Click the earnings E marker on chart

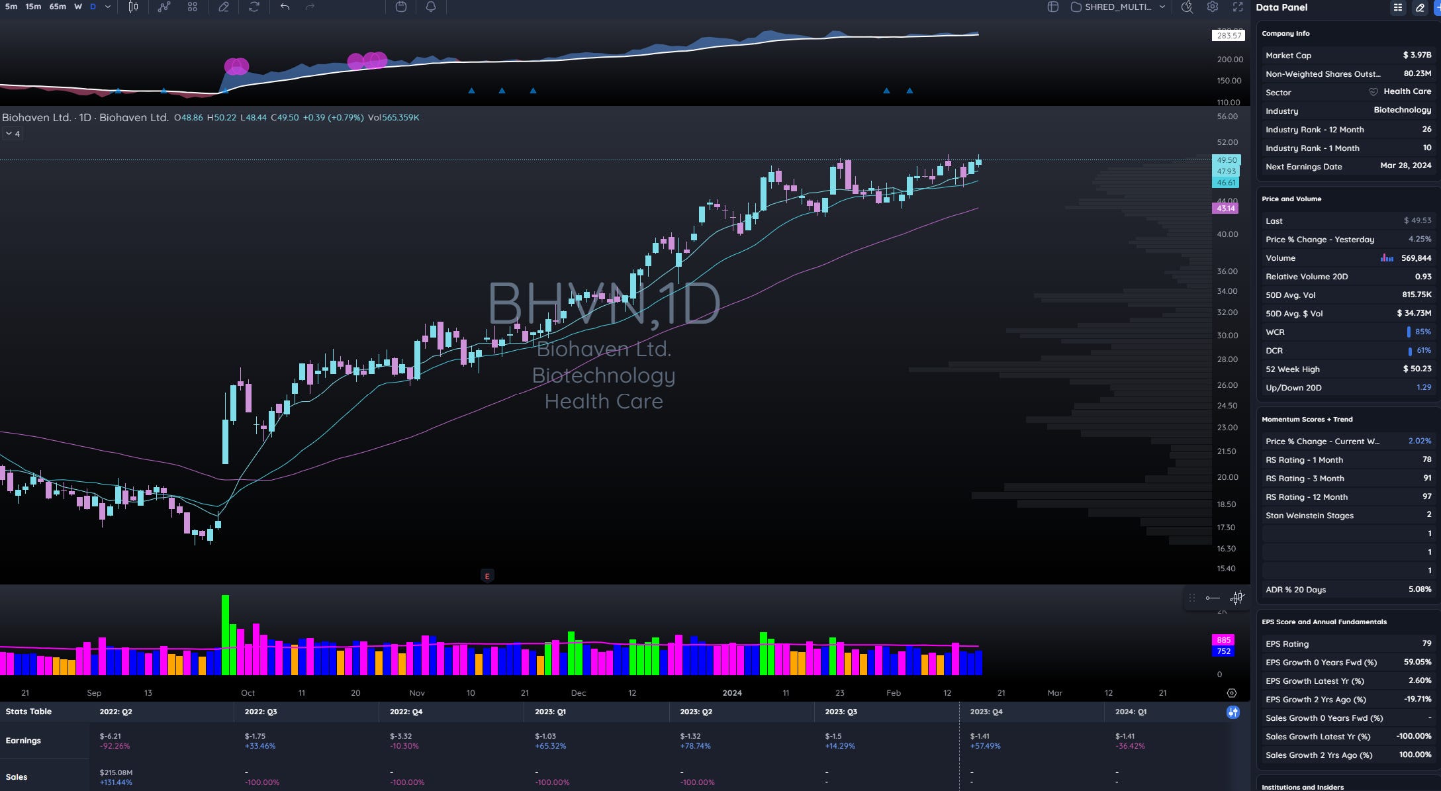487,576
